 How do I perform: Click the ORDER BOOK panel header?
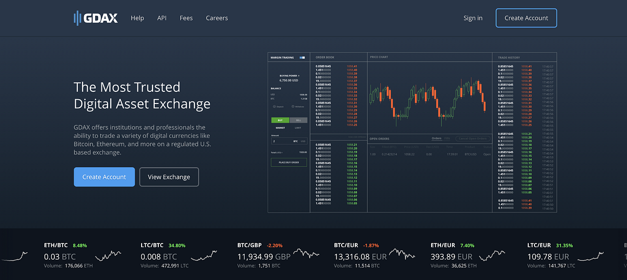tap(325, 57)
